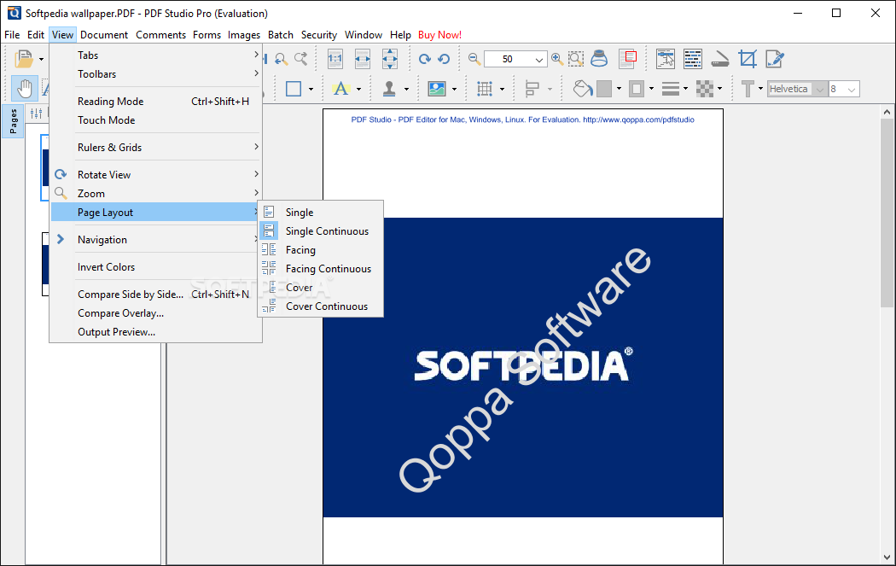Click the gray fill color swatch
896x566 pixels.
pos(604,89)
